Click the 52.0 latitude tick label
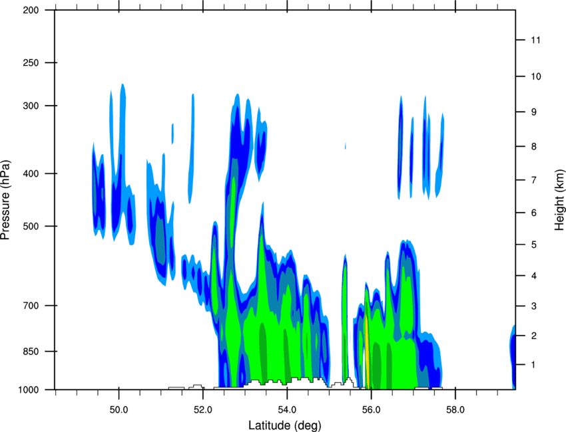Viewport: 566px width, 432px height. pos(203,410)
